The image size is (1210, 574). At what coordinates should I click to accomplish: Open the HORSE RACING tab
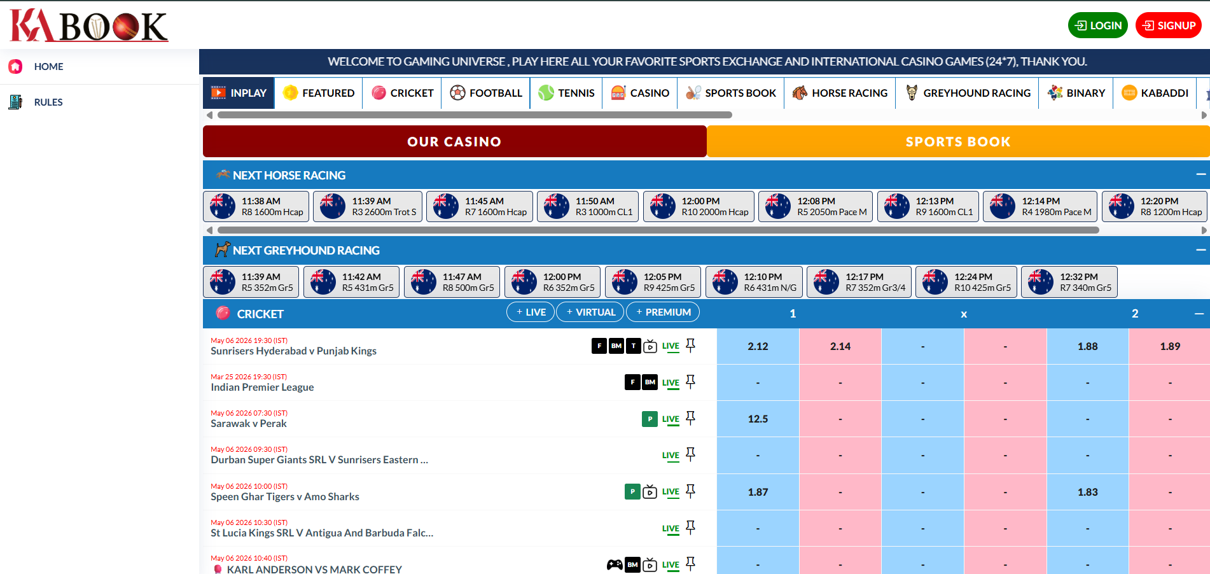tap(840, 93)
